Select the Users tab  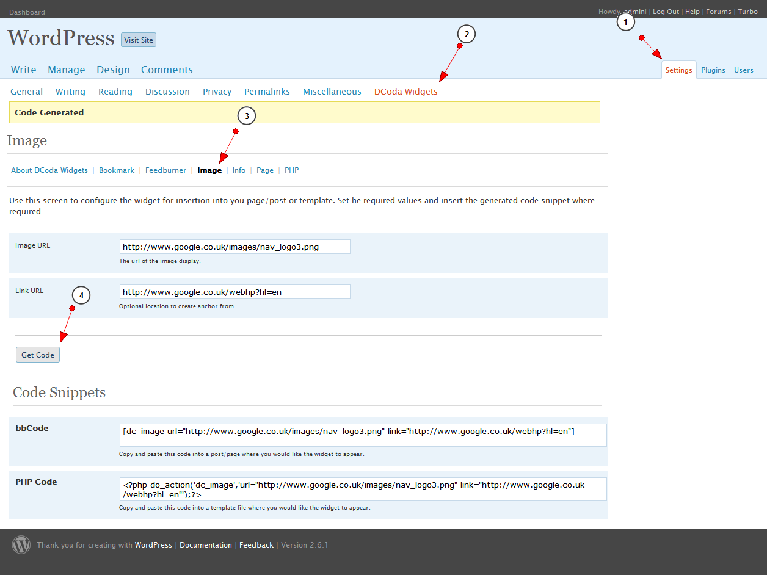pos(744,70)
